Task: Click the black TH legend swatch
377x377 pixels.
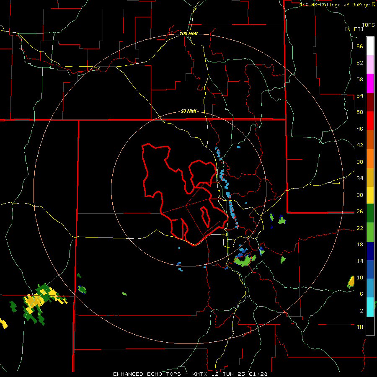Action: pos(370,326)
